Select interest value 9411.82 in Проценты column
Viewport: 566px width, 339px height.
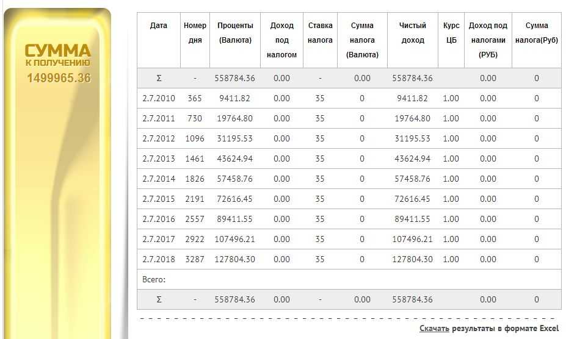point(234,98)
